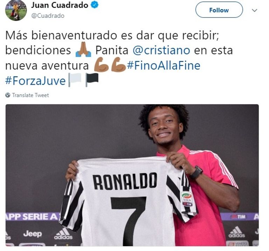This screenshot has width=269, height=251.
Task: Open the #ForzaJuve hashtag
Action: pyautogui.click(x=35, y=81)
